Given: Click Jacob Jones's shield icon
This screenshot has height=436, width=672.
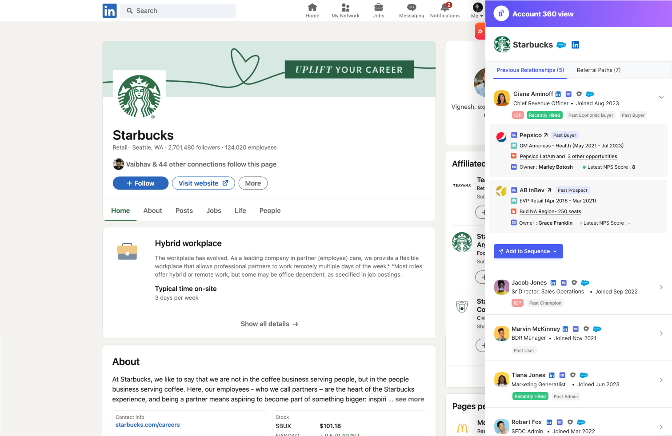Looking at the screenshot, I should tap(574, 283).
